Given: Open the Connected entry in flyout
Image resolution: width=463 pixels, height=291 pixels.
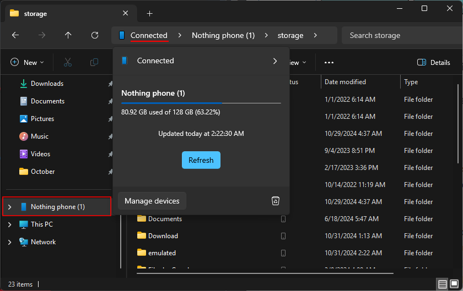Looking at the screenshot, I should pyautogui.click(x=201, y=61).
